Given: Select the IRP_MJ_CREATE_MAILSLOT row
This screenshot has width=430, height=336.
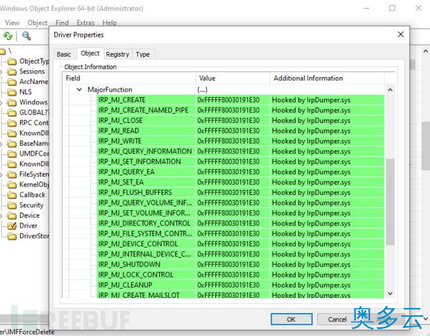Looking at the screenshot, I should (240, 294).
